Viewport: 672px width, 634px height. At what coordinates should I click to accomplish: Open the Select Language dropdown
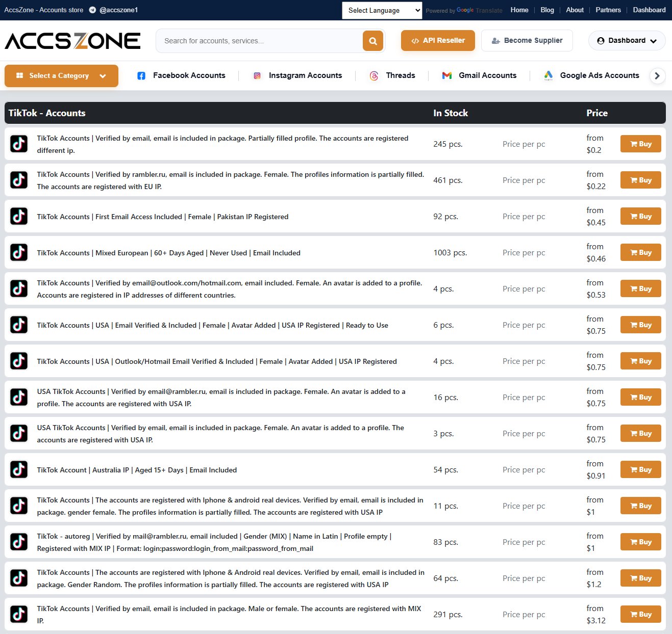(x=382, y=10)
